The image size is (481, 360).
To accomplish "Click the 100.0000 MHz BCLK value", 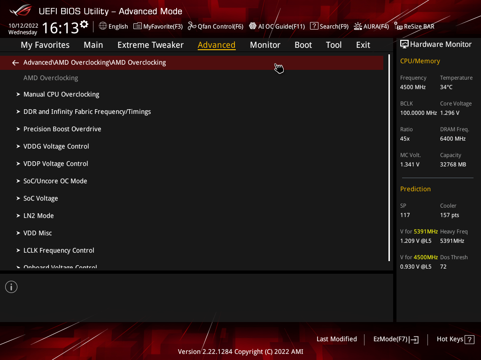I will coord(419,113).
